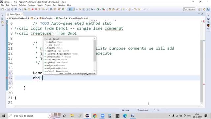Click the Suspend debug icon
The width and height of the screenshot is (211, 119).
29,9
